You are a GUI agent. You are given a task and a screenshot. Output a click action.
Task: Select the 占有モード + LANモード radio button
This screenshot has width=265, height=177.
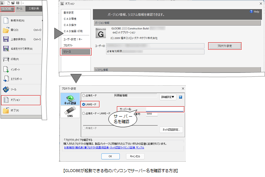pos(83,113)
